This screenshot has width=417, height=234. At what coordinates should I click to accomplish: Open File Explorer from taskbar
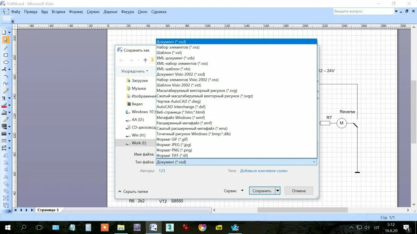(121, 227)
